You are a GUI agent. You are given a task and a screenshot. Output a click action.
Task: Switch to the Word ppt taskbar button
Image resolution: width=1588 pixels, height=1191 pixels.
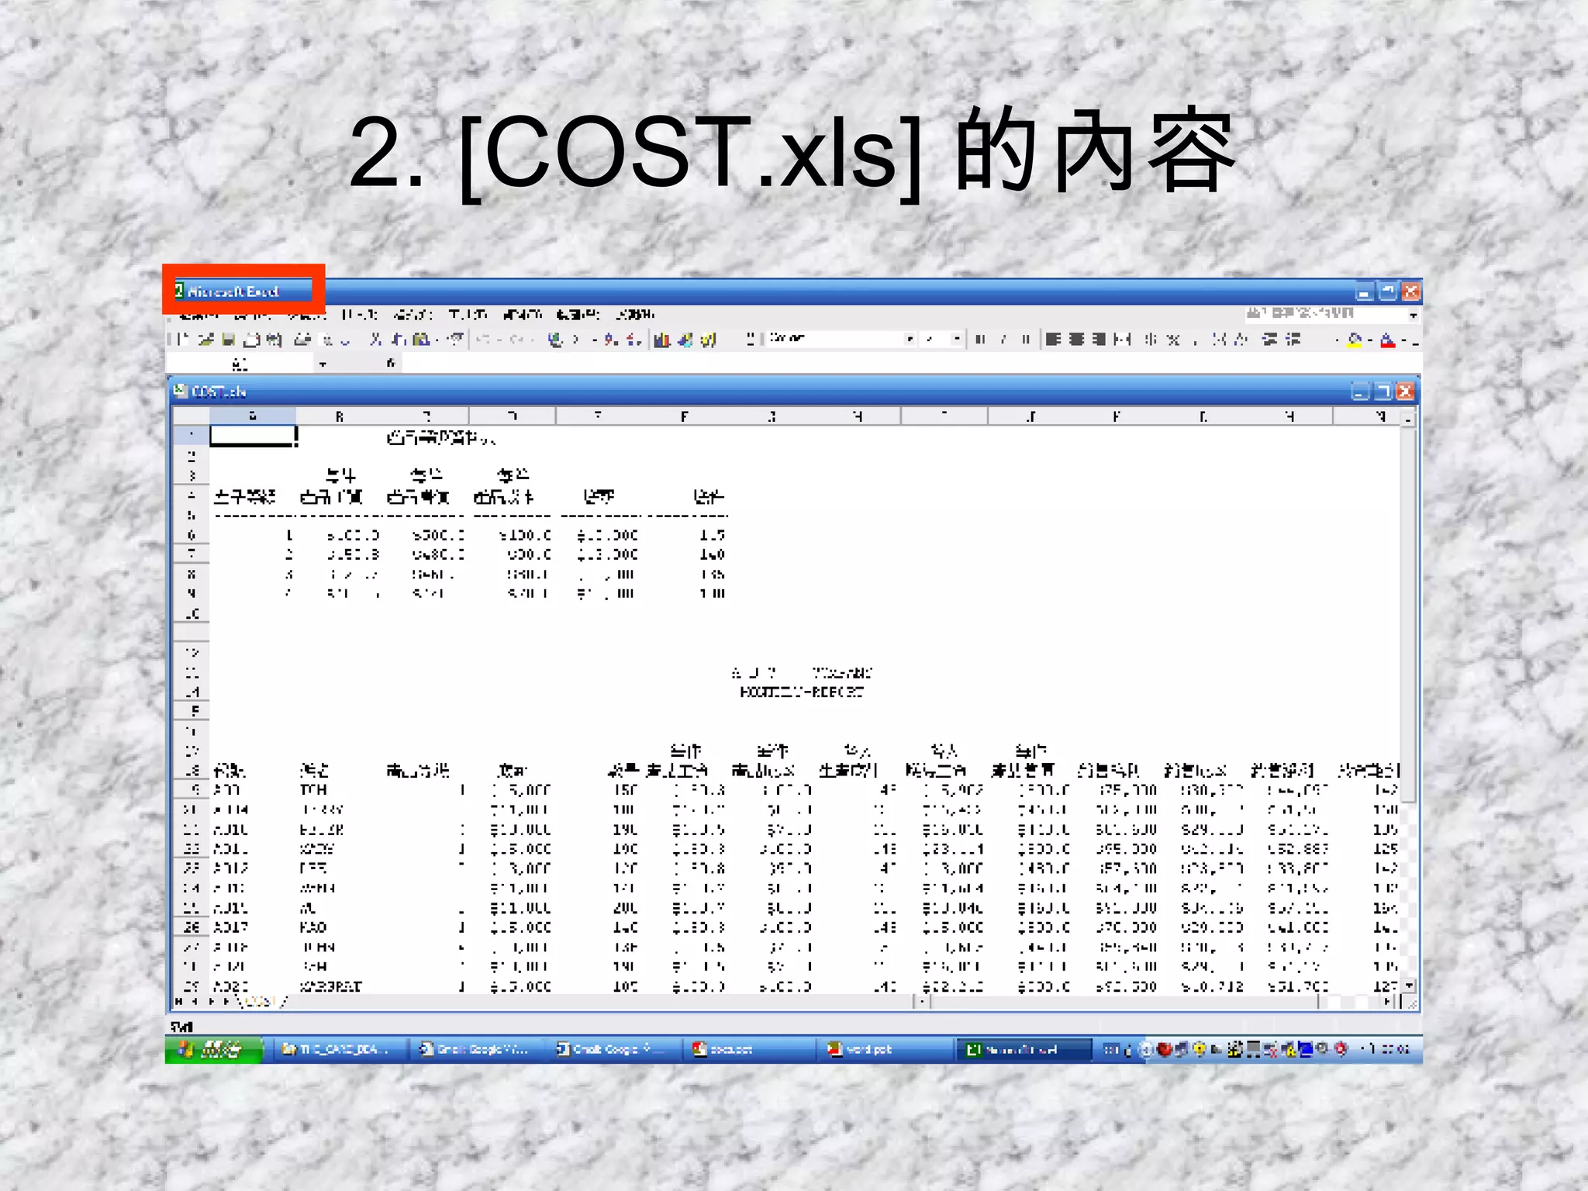pyautogui.click(x=885, y=1050)
